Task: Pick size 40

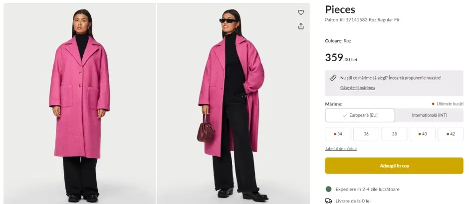Action: click(x=422, y=134)
